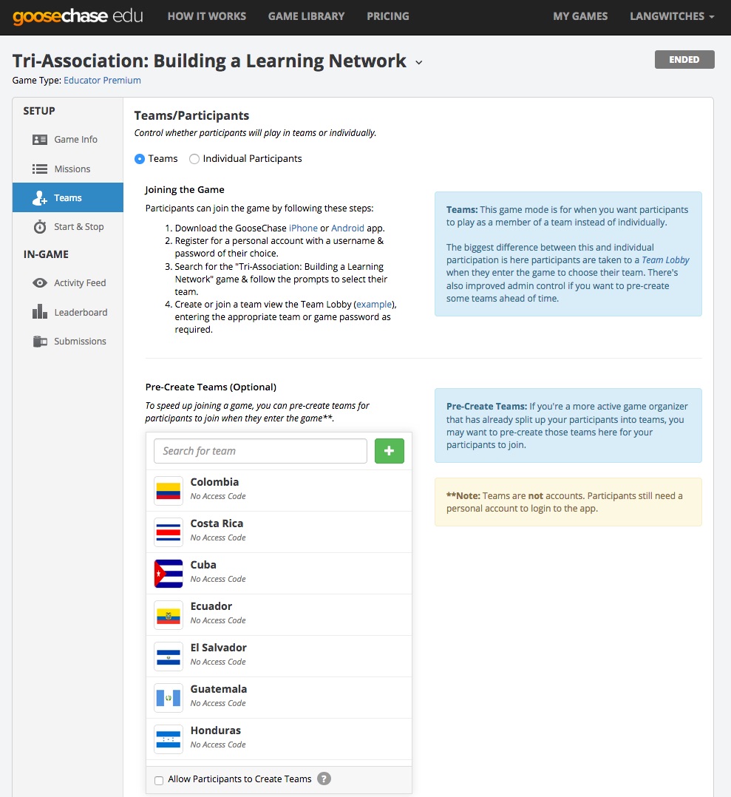Follow the iPhone app link
Image resolution: width=731 pixels, height=797 pixels.
(x=303, y=228)
